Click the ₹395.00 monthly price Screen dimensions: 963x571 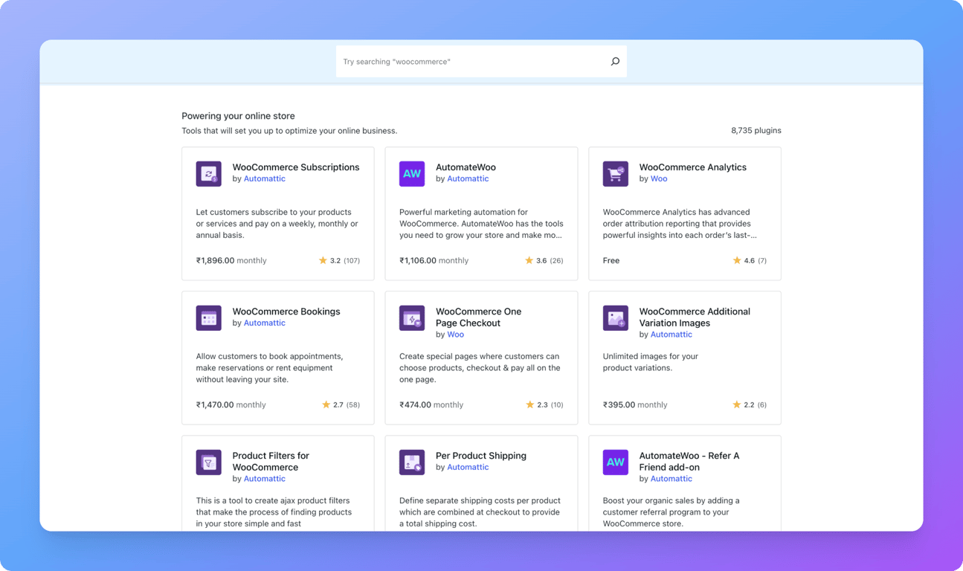(x=635, y=405)
